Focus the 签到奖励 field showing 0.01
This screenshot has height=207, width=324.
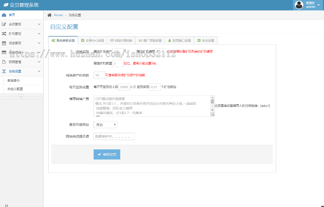(x=155, y=87)
